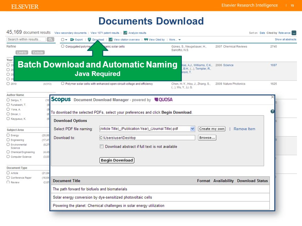Enable Download abstract if full text unavailable
Image resolution: width=302 pixels, height=226 pixels.
pyautogui.click(x=102, y=147)
